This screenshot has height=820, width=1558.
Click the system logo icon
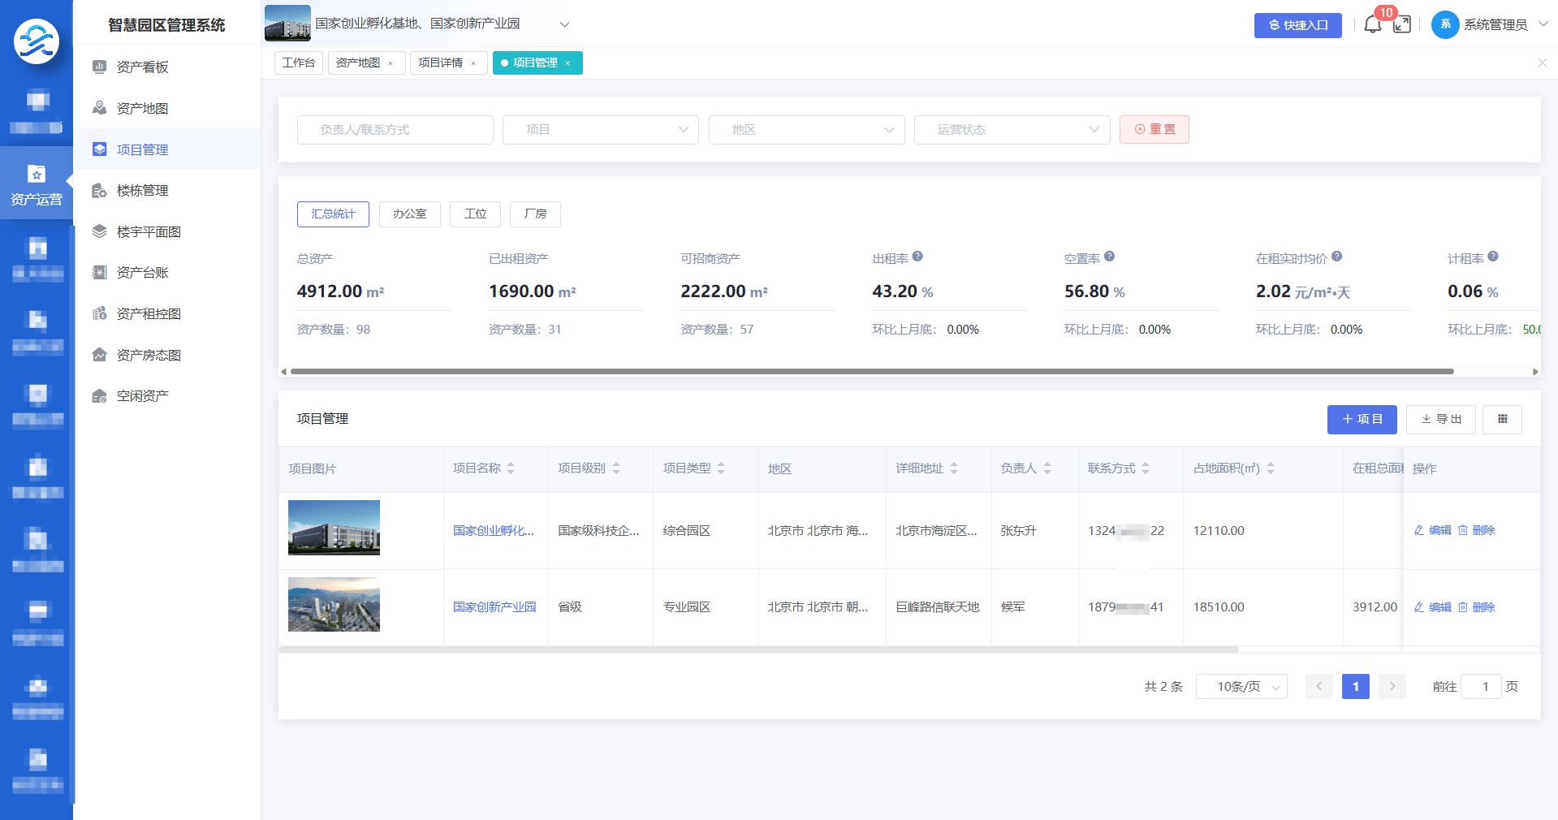point(37,41)
